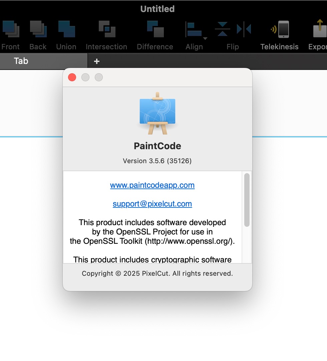Close the About PaintCode window
The width and height of the screenshot is (327, 361).
(72, 77)
